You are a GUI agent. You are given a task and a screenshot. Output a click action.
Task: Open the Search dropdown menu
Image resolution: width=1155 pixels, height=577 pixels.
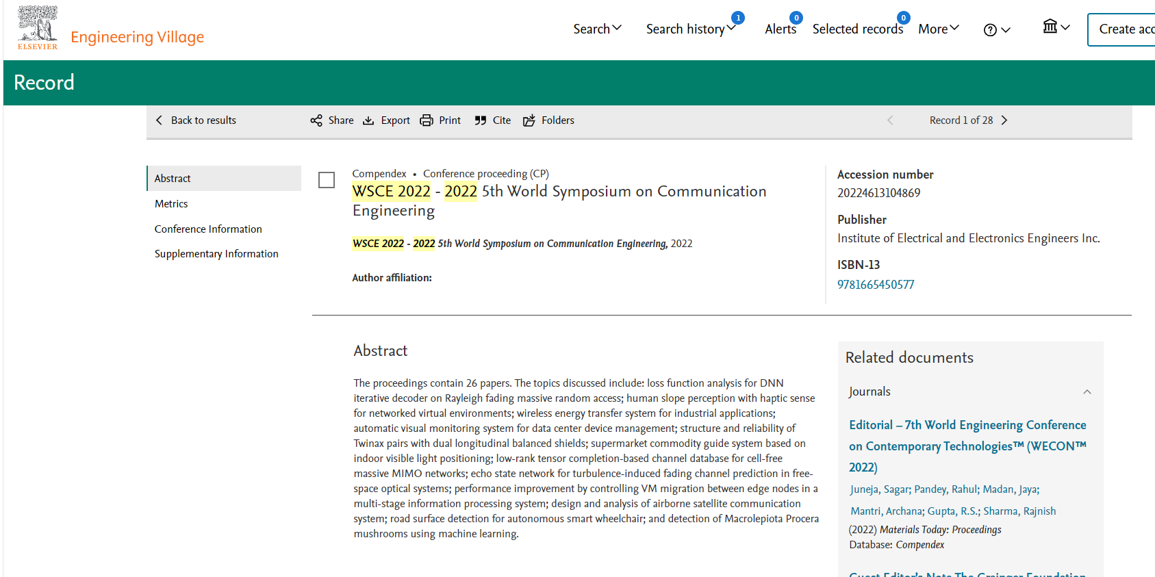click(x=597, y=29)
